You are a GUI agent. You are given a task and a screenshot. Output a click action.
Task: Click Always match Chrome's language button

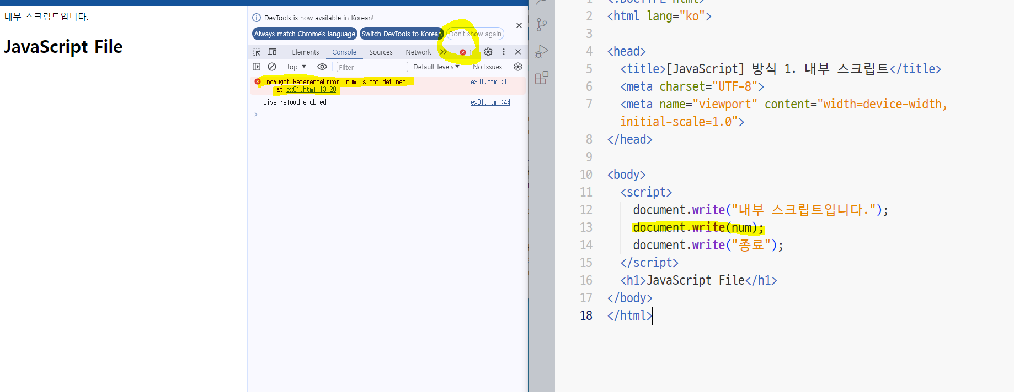tap(305, 34)
